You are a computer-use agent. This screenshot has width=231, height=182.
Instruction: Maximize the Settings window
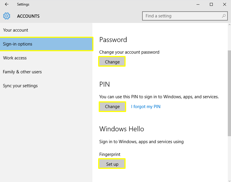point(211,4)
